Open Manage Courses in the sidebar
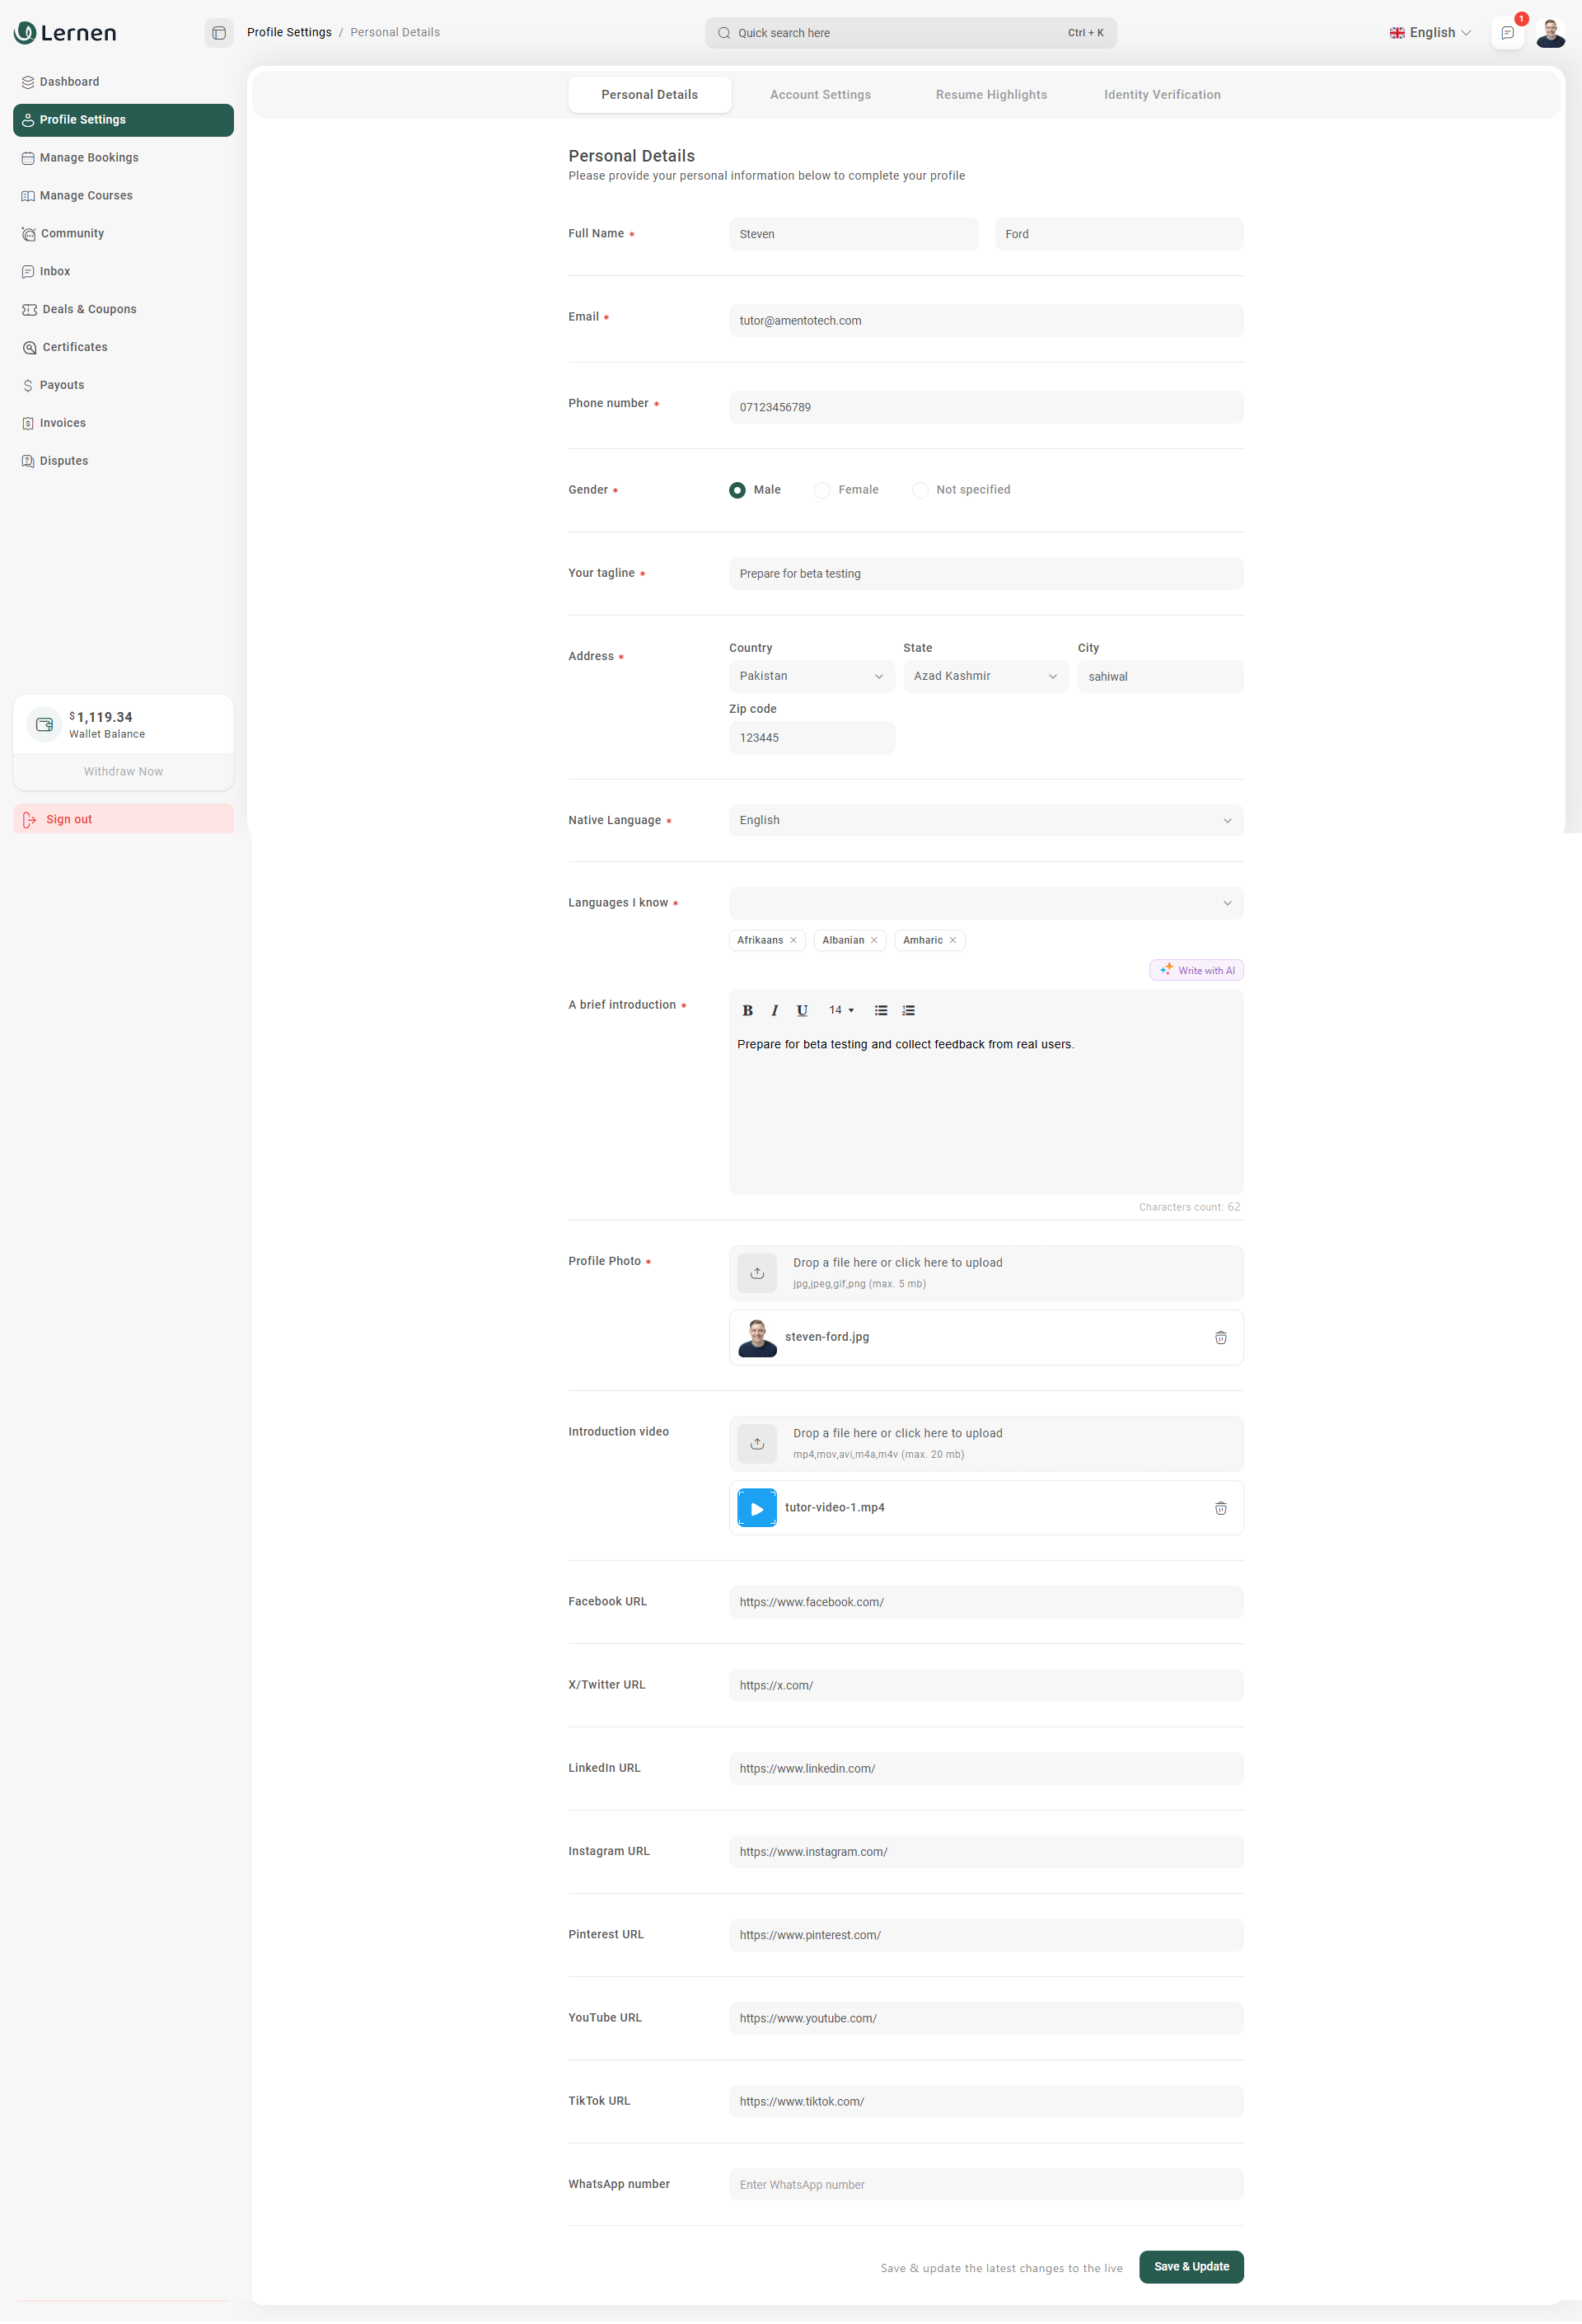The image size is (1582, 2324). point(86,196)
